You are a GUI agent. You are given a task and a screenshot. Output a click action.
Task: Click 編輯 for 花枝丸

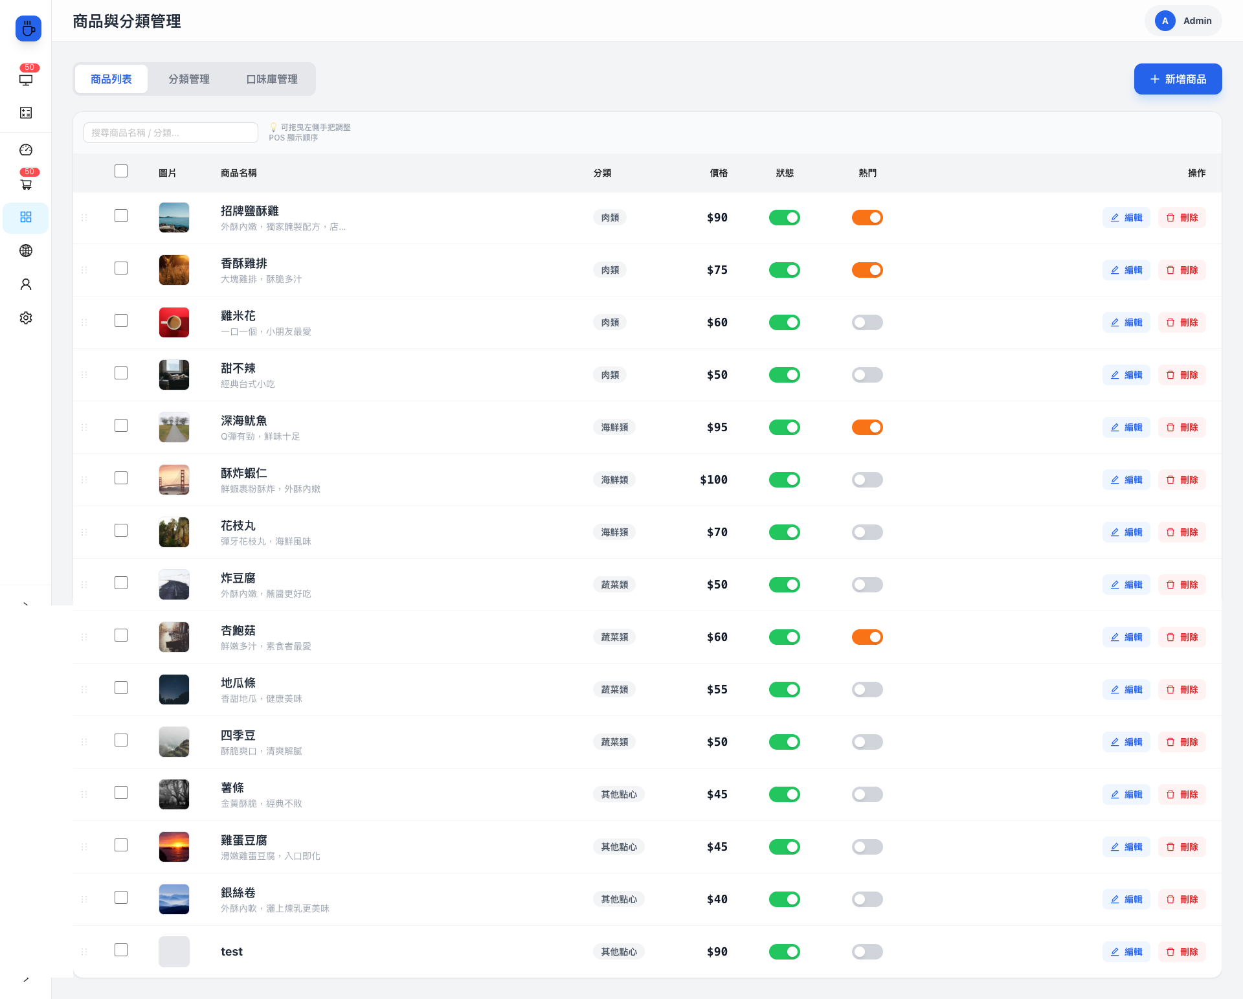1126,532
